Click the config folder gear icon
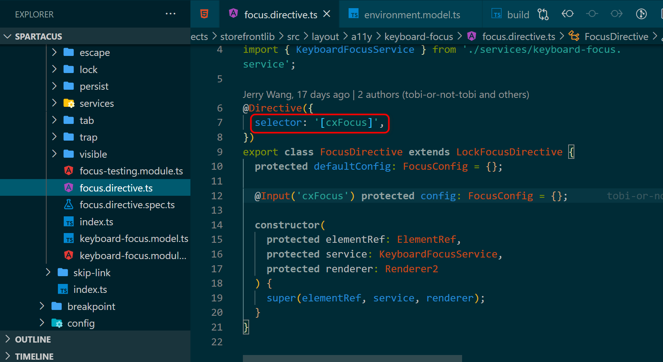Screen dimensions: 663x362 click(x=57, y=323)
